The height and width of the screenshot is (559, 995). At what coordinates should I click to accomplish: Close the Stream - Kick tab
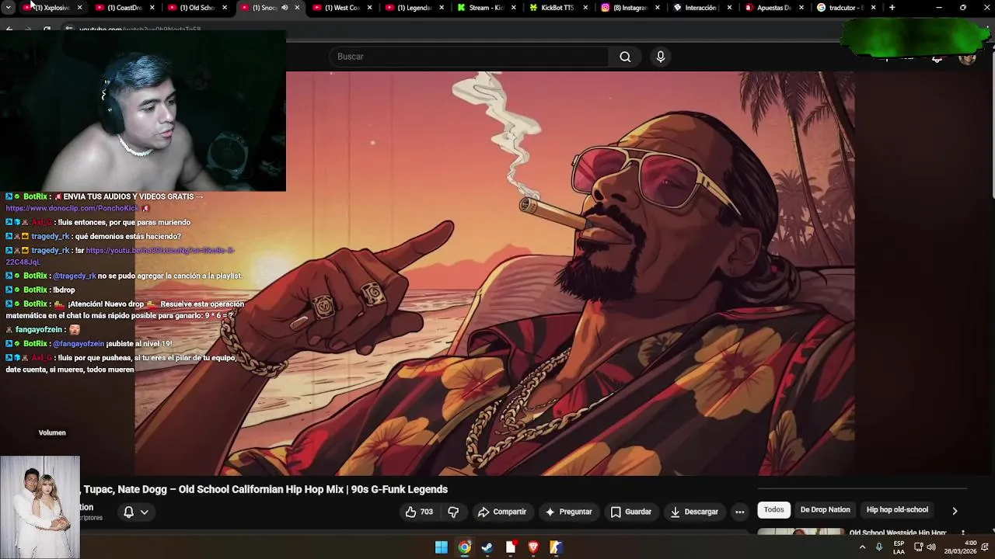tap(514, 8)
